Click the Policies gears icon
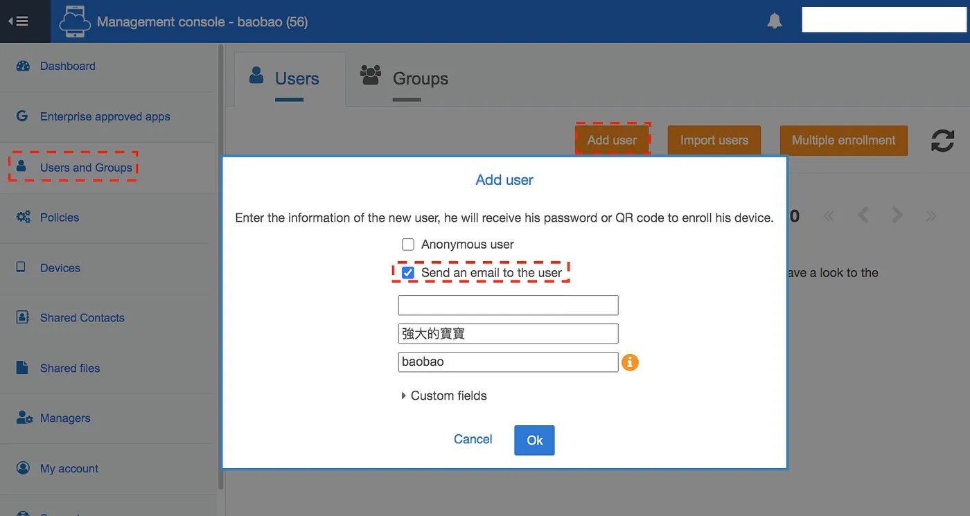Screen dimensions: 970x516 coord(23,217)
